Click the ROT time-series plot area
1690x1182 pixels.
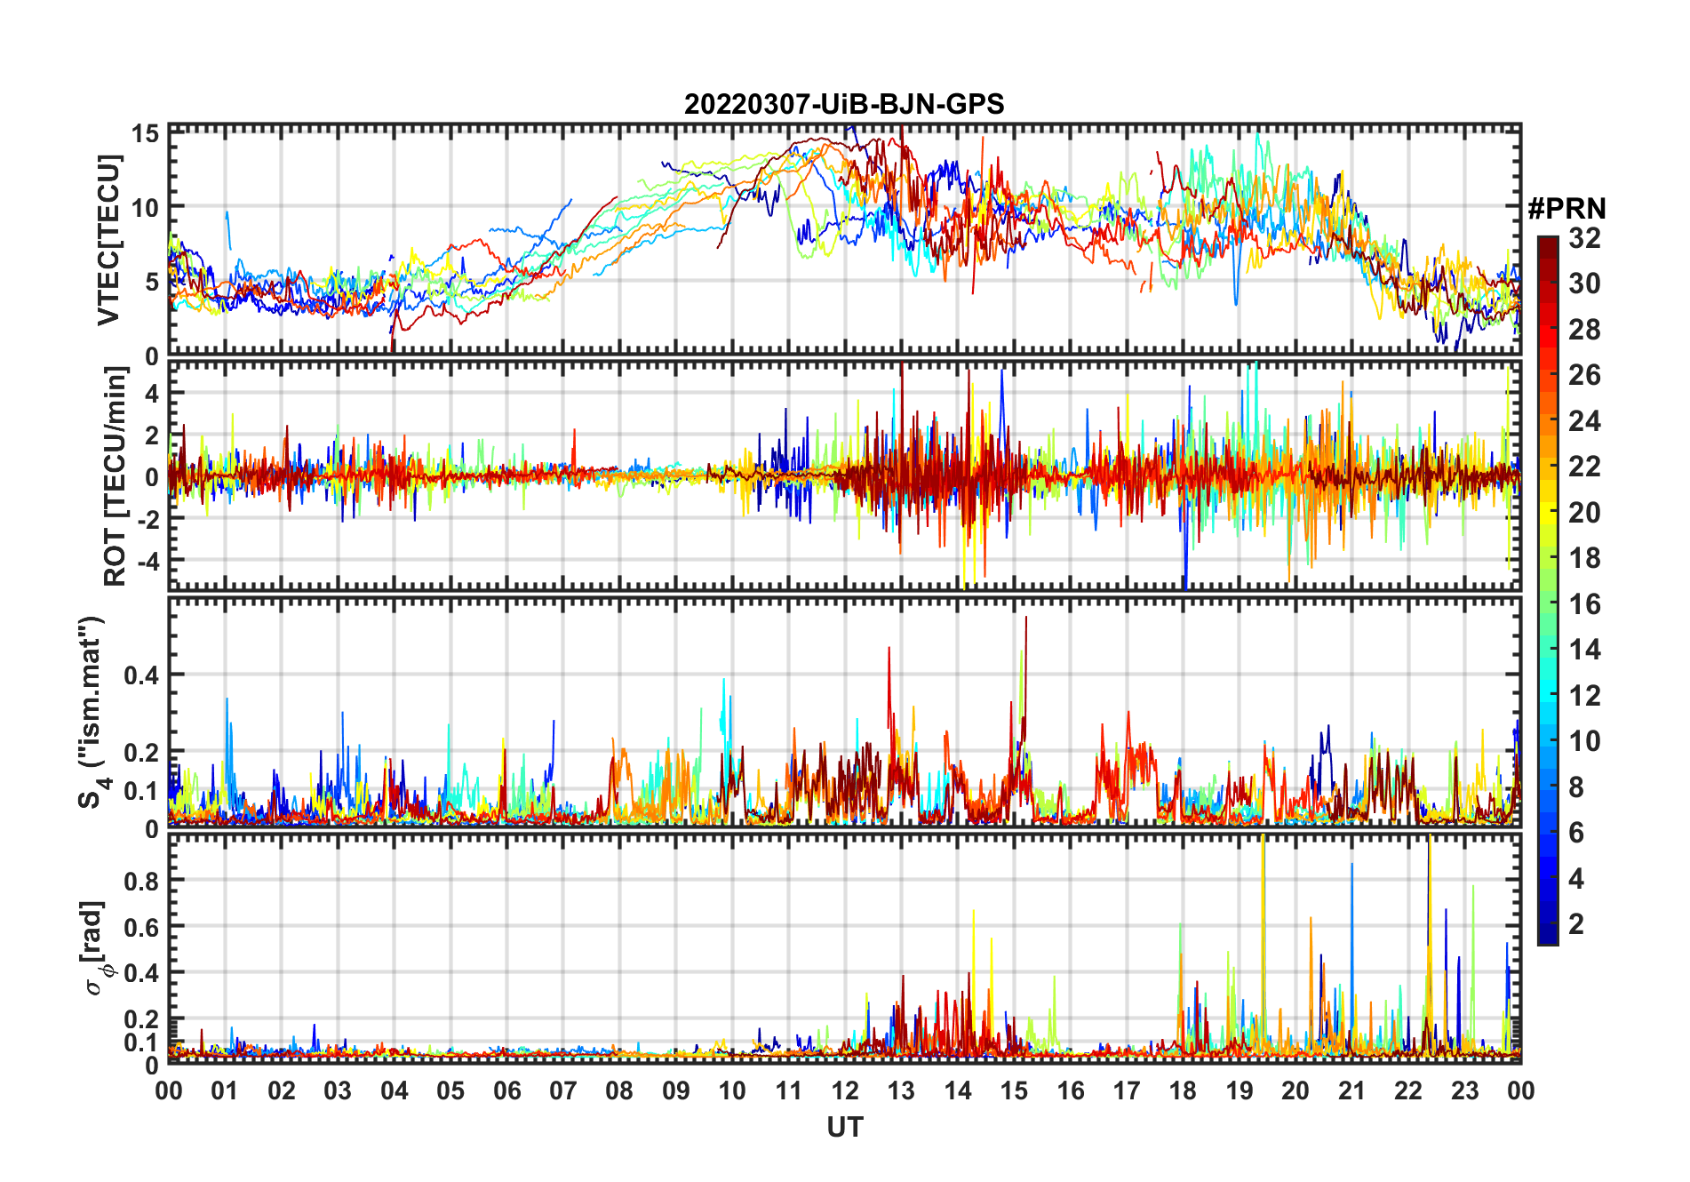pos(844,476)
